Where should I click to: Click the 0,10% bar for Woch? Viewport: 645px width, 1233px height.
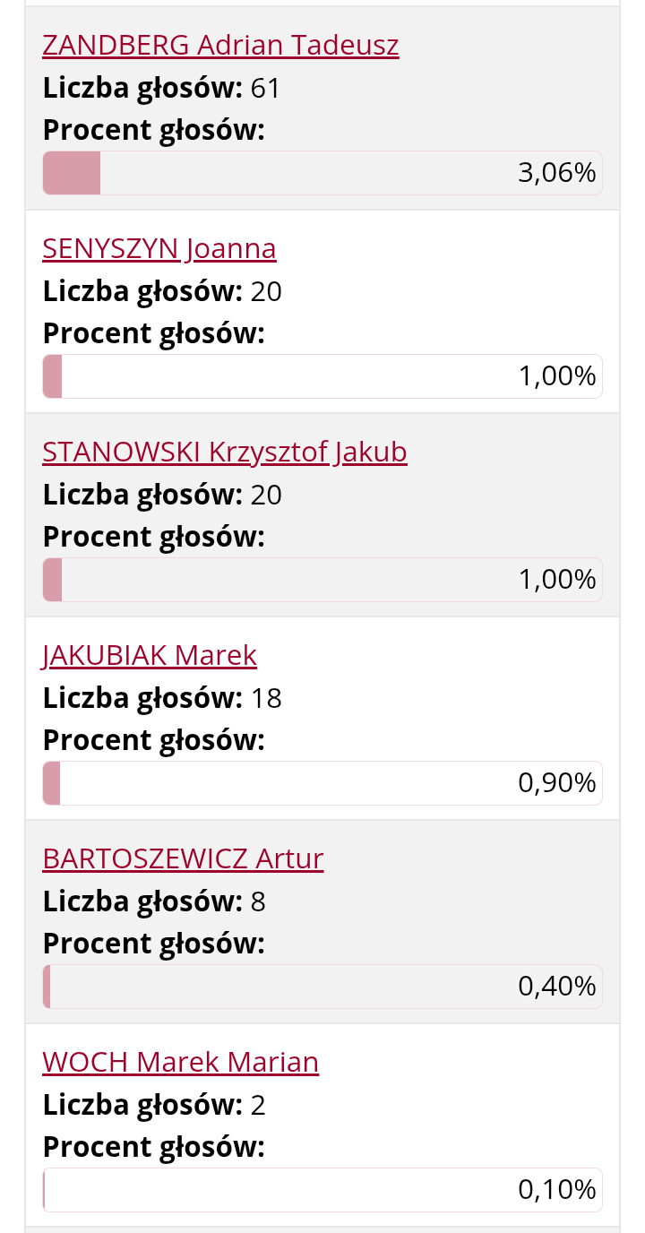pos(322,1190)
